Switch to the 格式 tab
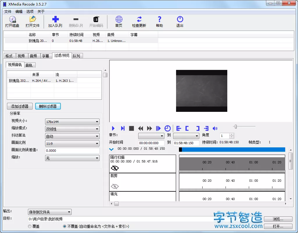 [9, 56]
